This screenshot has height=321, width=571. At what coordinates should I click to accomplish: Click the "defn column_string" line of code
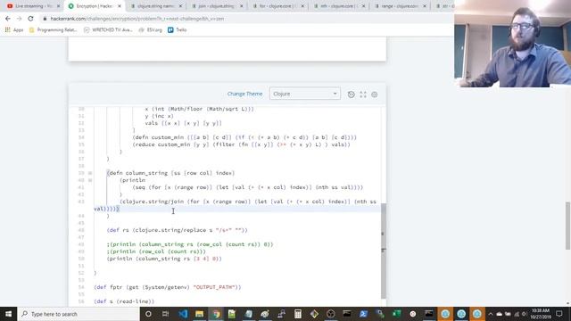tap(170, 173)
